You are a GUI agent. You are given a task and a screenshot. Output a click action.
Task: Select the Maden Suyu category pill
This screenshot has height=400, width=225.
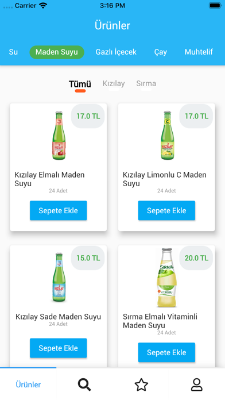(x=57, y=52)
